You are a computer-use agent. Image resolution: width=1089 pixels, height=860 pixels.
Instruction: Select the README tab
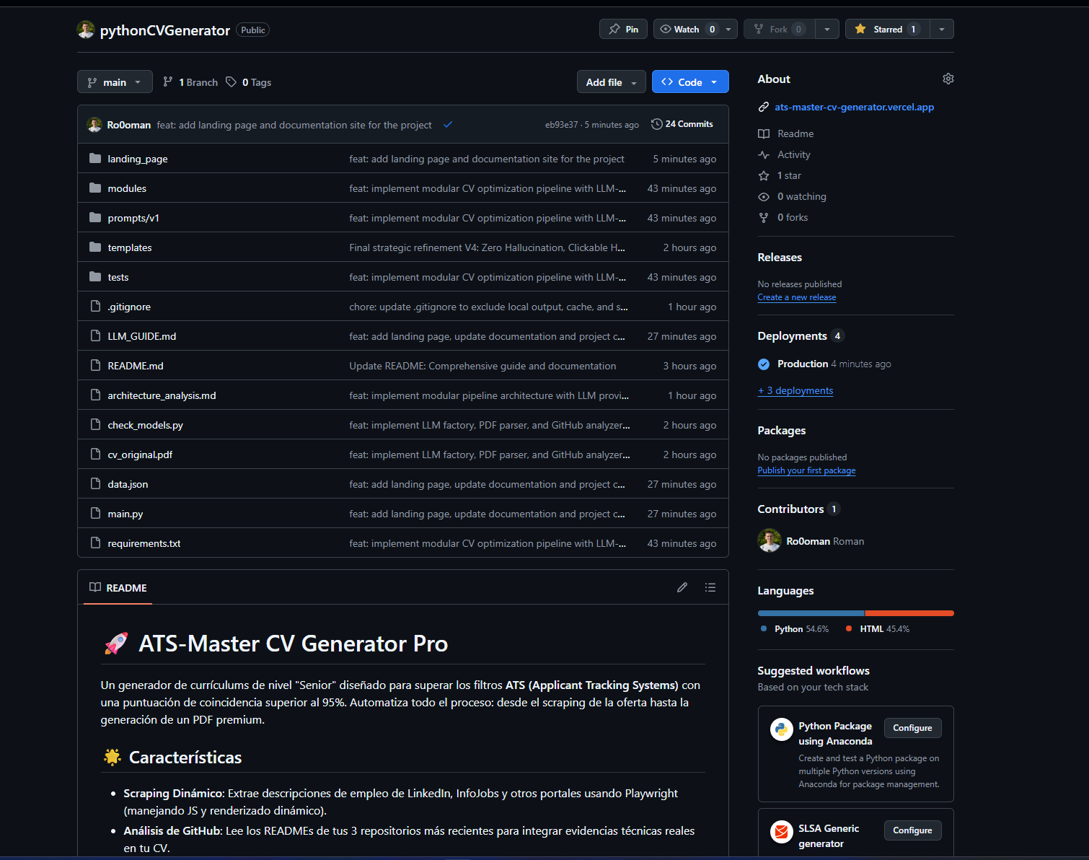coord(118,588)
